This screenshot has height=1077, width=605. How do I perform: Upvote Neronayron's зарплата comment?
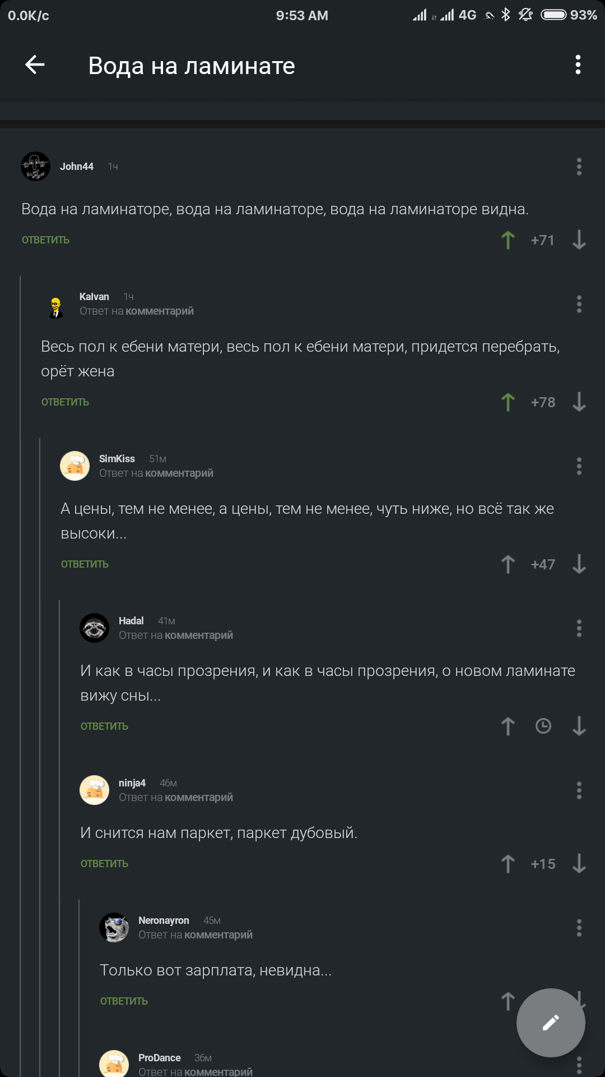tap(508, 1001)
